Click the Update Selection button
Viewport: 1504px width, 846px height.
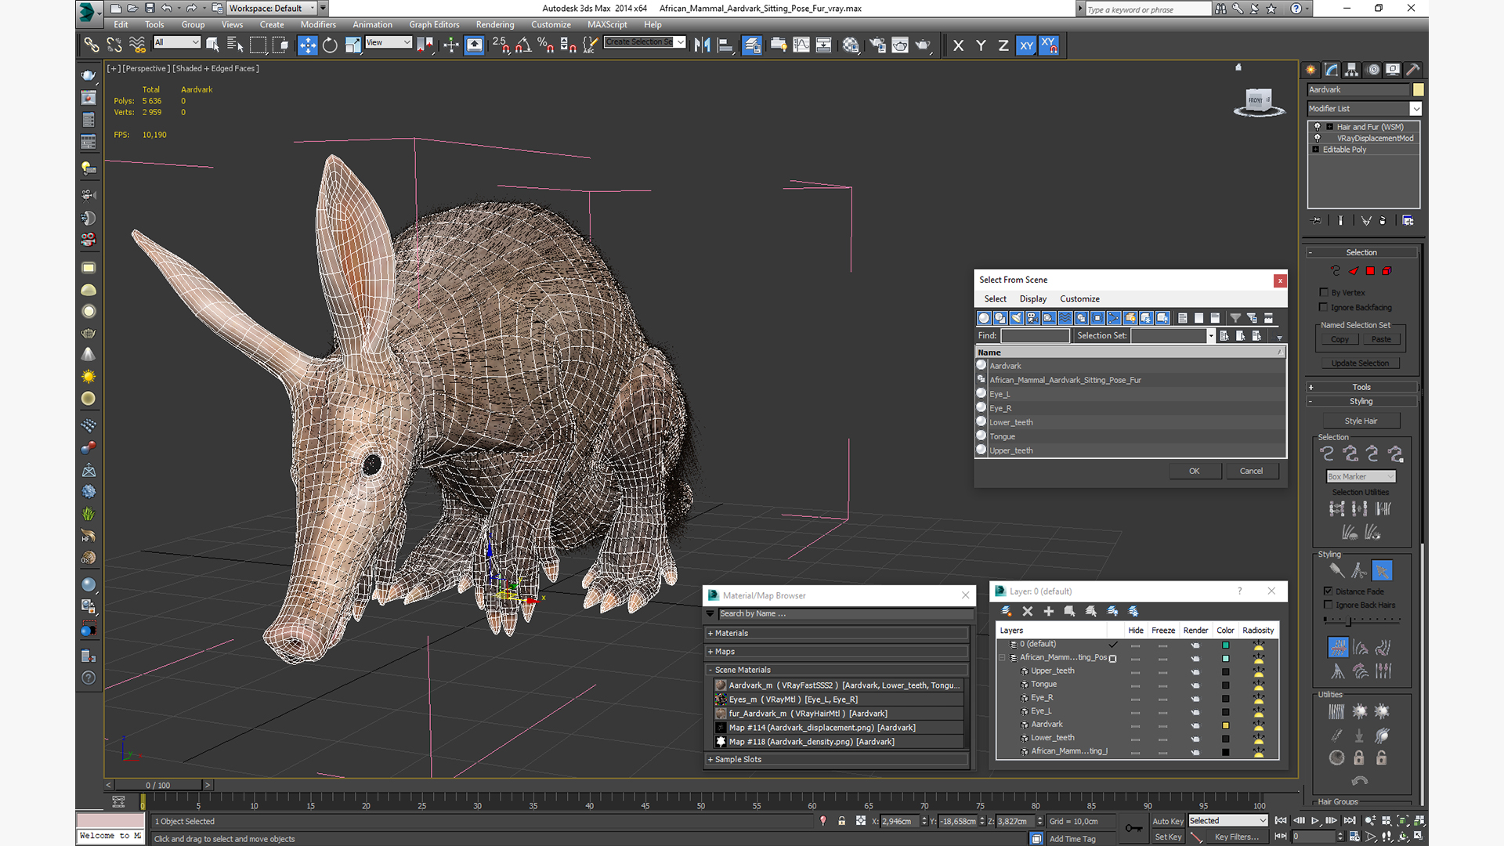[x=1360, y=363]
